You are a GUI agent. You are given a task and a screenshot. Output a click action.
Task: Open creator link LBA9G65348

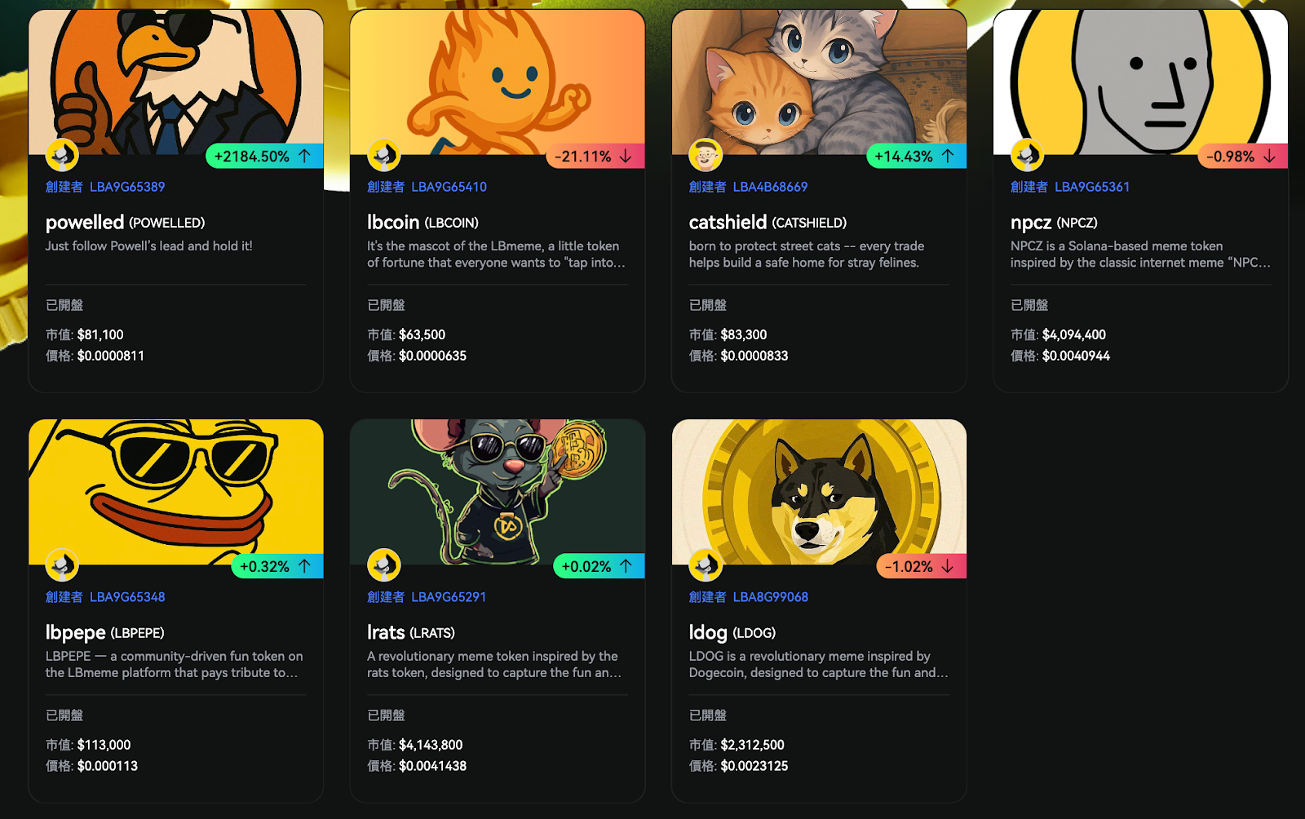coord(127,597)
